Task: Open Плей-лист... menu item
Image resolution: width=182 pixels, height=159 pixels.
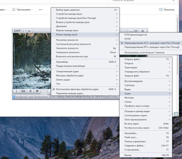Action: click(146, 137)
